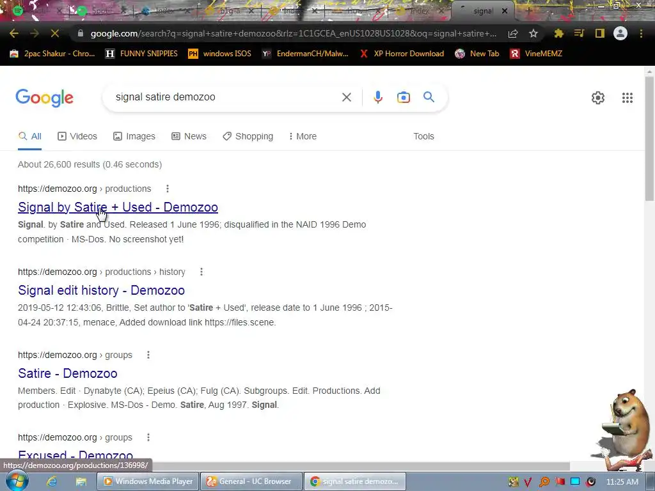Screen dimensions: 655x491
Task: Click the 'About 26,600 results (0.46 seconds)' text
Action: point(90,164)
